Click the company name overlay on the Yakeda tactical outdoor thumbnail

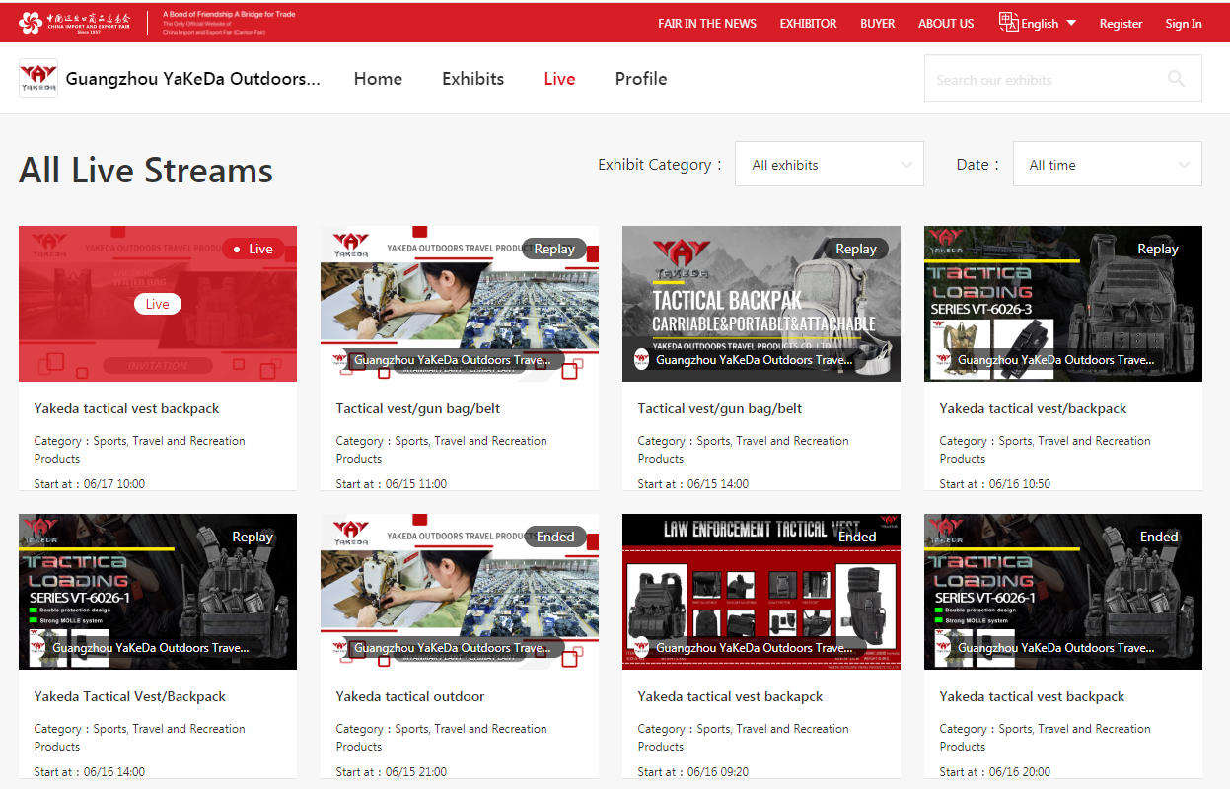click(453, 648)
